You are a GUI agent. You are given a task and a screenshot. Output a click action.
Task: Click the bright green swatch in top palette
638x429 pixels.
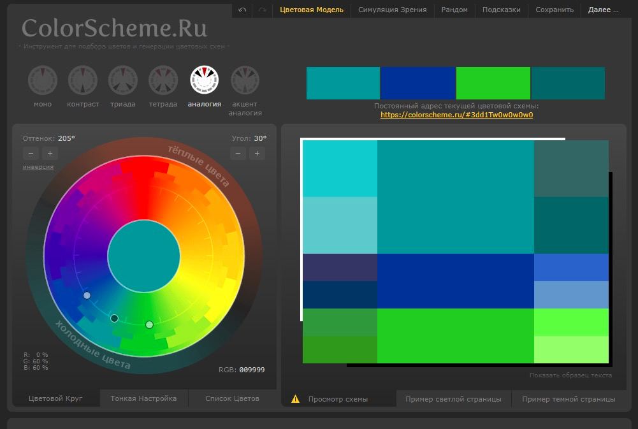[493, 84]
